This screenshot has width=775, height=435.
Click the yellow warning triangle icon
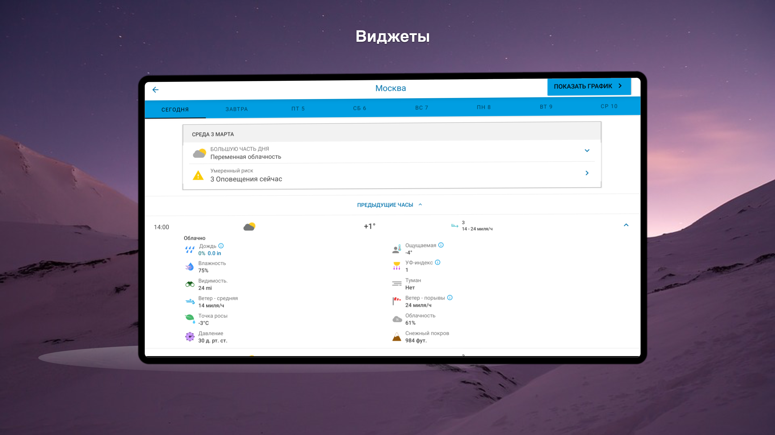pyautogui.click(x=198, y=175)
